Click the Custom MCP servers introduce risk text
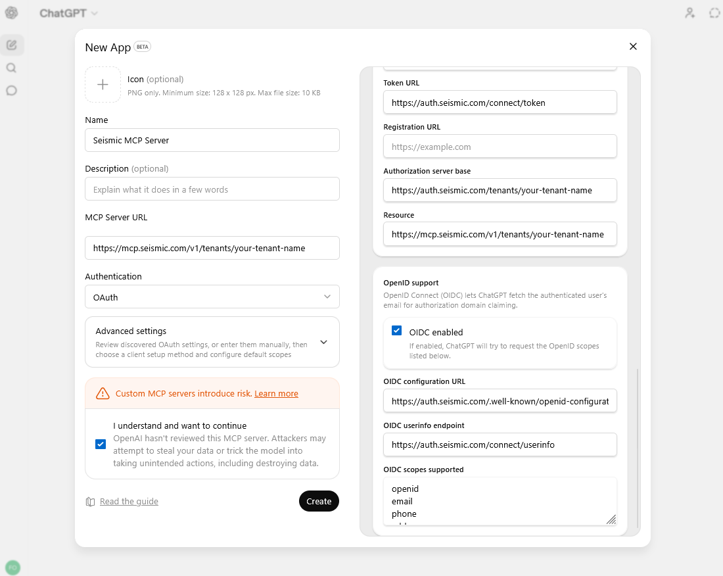The image size is (723, 576). click(x=183, y=393)
